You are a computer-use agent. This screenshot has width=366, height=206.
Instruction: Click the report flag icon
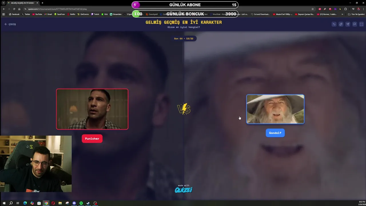click(355, 24)
